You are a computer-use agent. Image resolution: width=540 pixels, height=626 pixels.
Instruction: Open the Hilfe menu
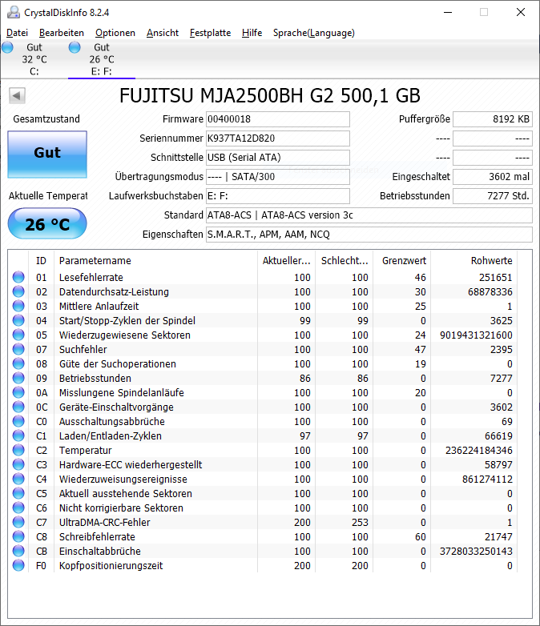click(x=252, y=33)
